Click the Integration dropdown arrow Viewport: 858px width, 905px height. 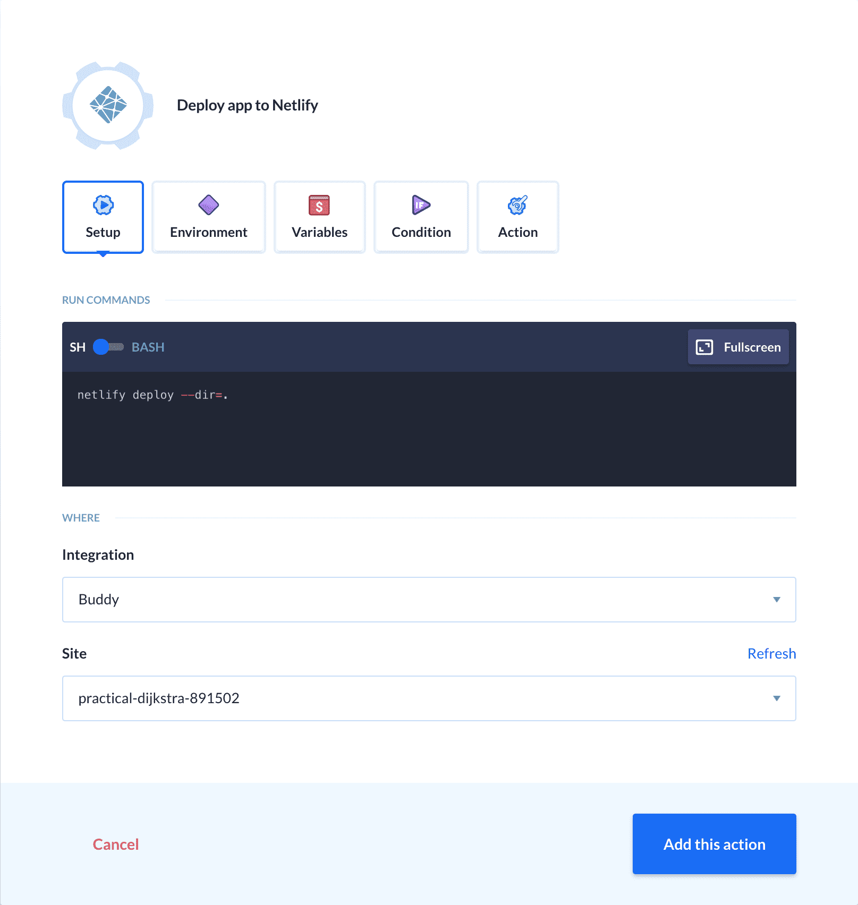click(x=777, y=600)
